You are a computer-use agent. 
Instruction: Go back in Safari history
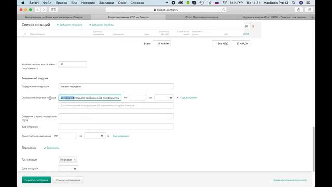(38, 10)
